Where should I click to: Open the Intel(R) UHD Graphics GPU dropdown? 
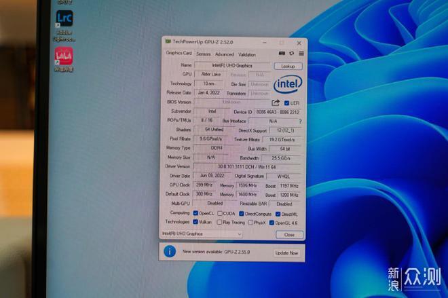pos(202,234)
